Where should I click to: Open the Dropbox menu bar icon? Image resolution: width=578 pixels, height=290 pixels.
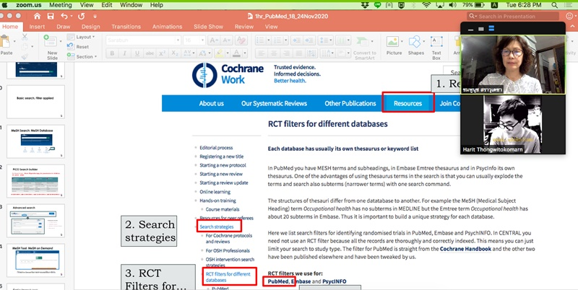click(365, 5)
